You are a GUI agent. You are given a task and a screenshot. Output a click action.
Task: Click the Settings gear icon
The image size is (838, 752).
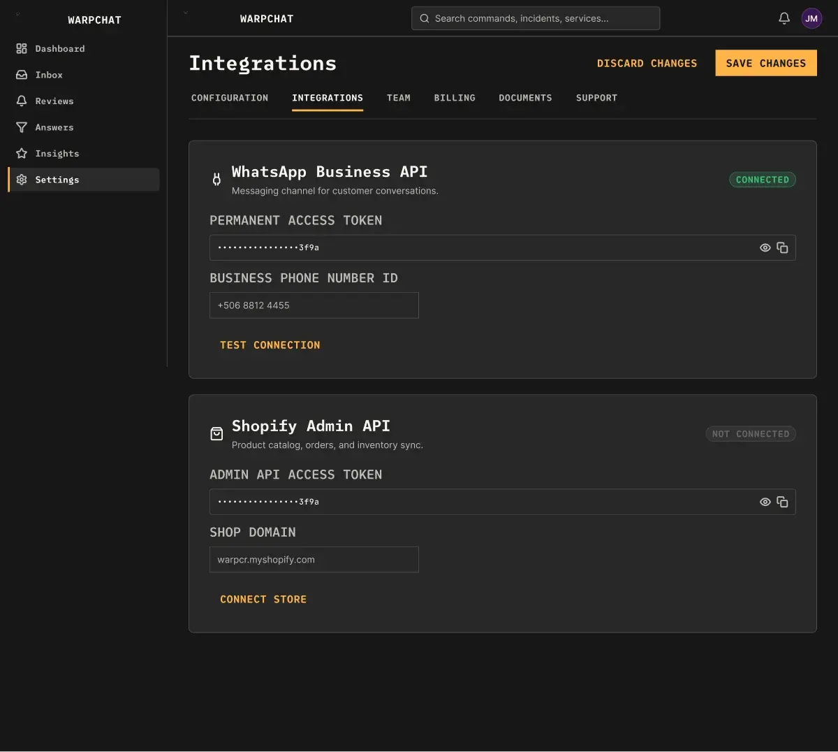tap(22, 180)
